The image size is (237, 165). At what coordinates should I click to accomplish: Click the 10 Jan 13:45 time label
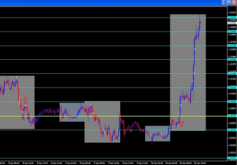(x=200, y=163)
